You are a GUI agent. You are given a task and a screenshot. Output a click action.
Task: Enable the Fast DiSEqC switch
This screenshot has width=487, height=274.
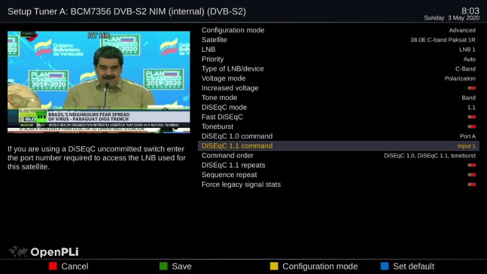point(471,117)
